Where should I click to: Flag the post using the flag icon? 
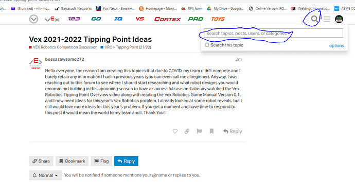click(x=199, y=131)
